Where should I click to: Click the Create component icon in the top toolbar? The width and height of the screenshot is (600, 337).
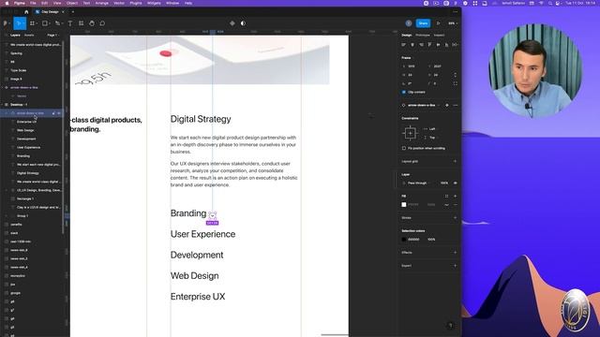click(x=232, y=23)
